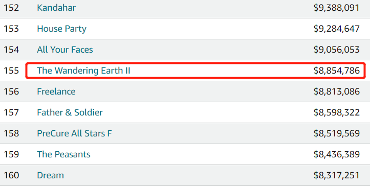Viewport: 370px width, 186px height.
Task: Open The Peasants movie link
Action: (x=63, y=154)
